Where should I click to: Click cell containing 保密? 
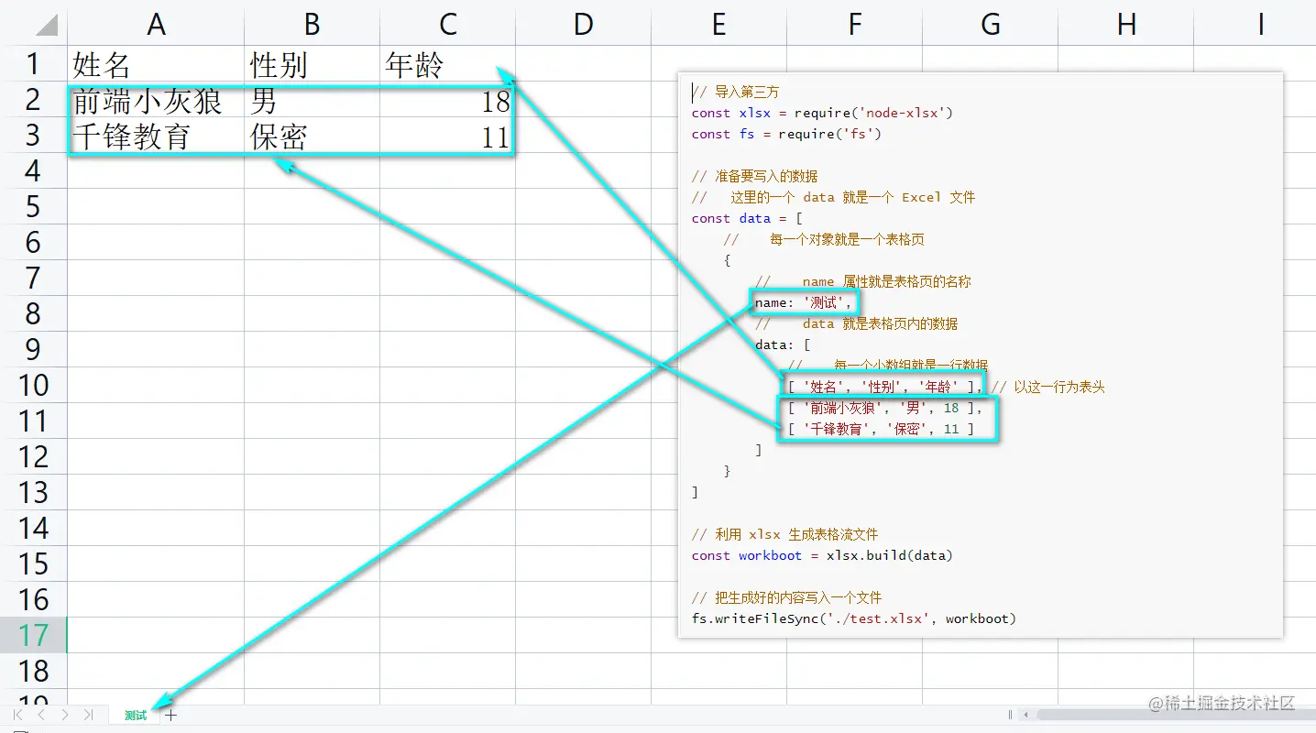pos(312,136)
